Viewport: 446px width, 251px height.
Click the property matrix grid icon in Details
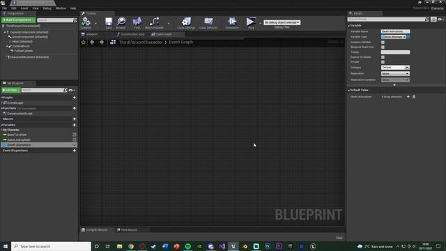(x=433, y=20)
